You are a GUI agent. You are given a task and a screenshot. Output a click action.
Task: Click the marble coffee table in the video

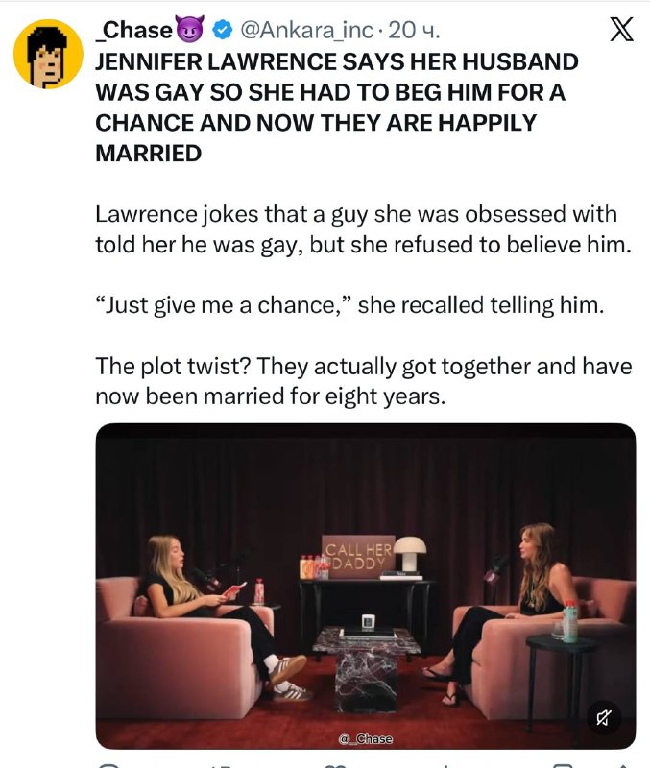coord(367,668)
